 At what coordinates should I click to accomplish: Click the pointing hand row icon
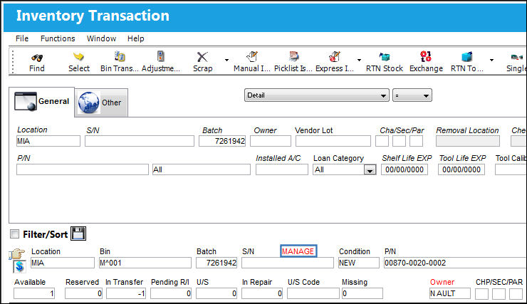coord(17,254)
